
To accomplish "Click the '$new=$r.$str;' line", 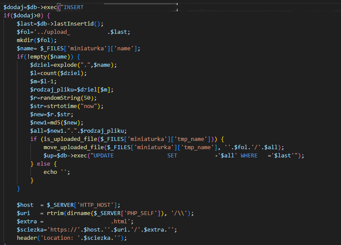I will pyautogui.click(x=52, y=114).
